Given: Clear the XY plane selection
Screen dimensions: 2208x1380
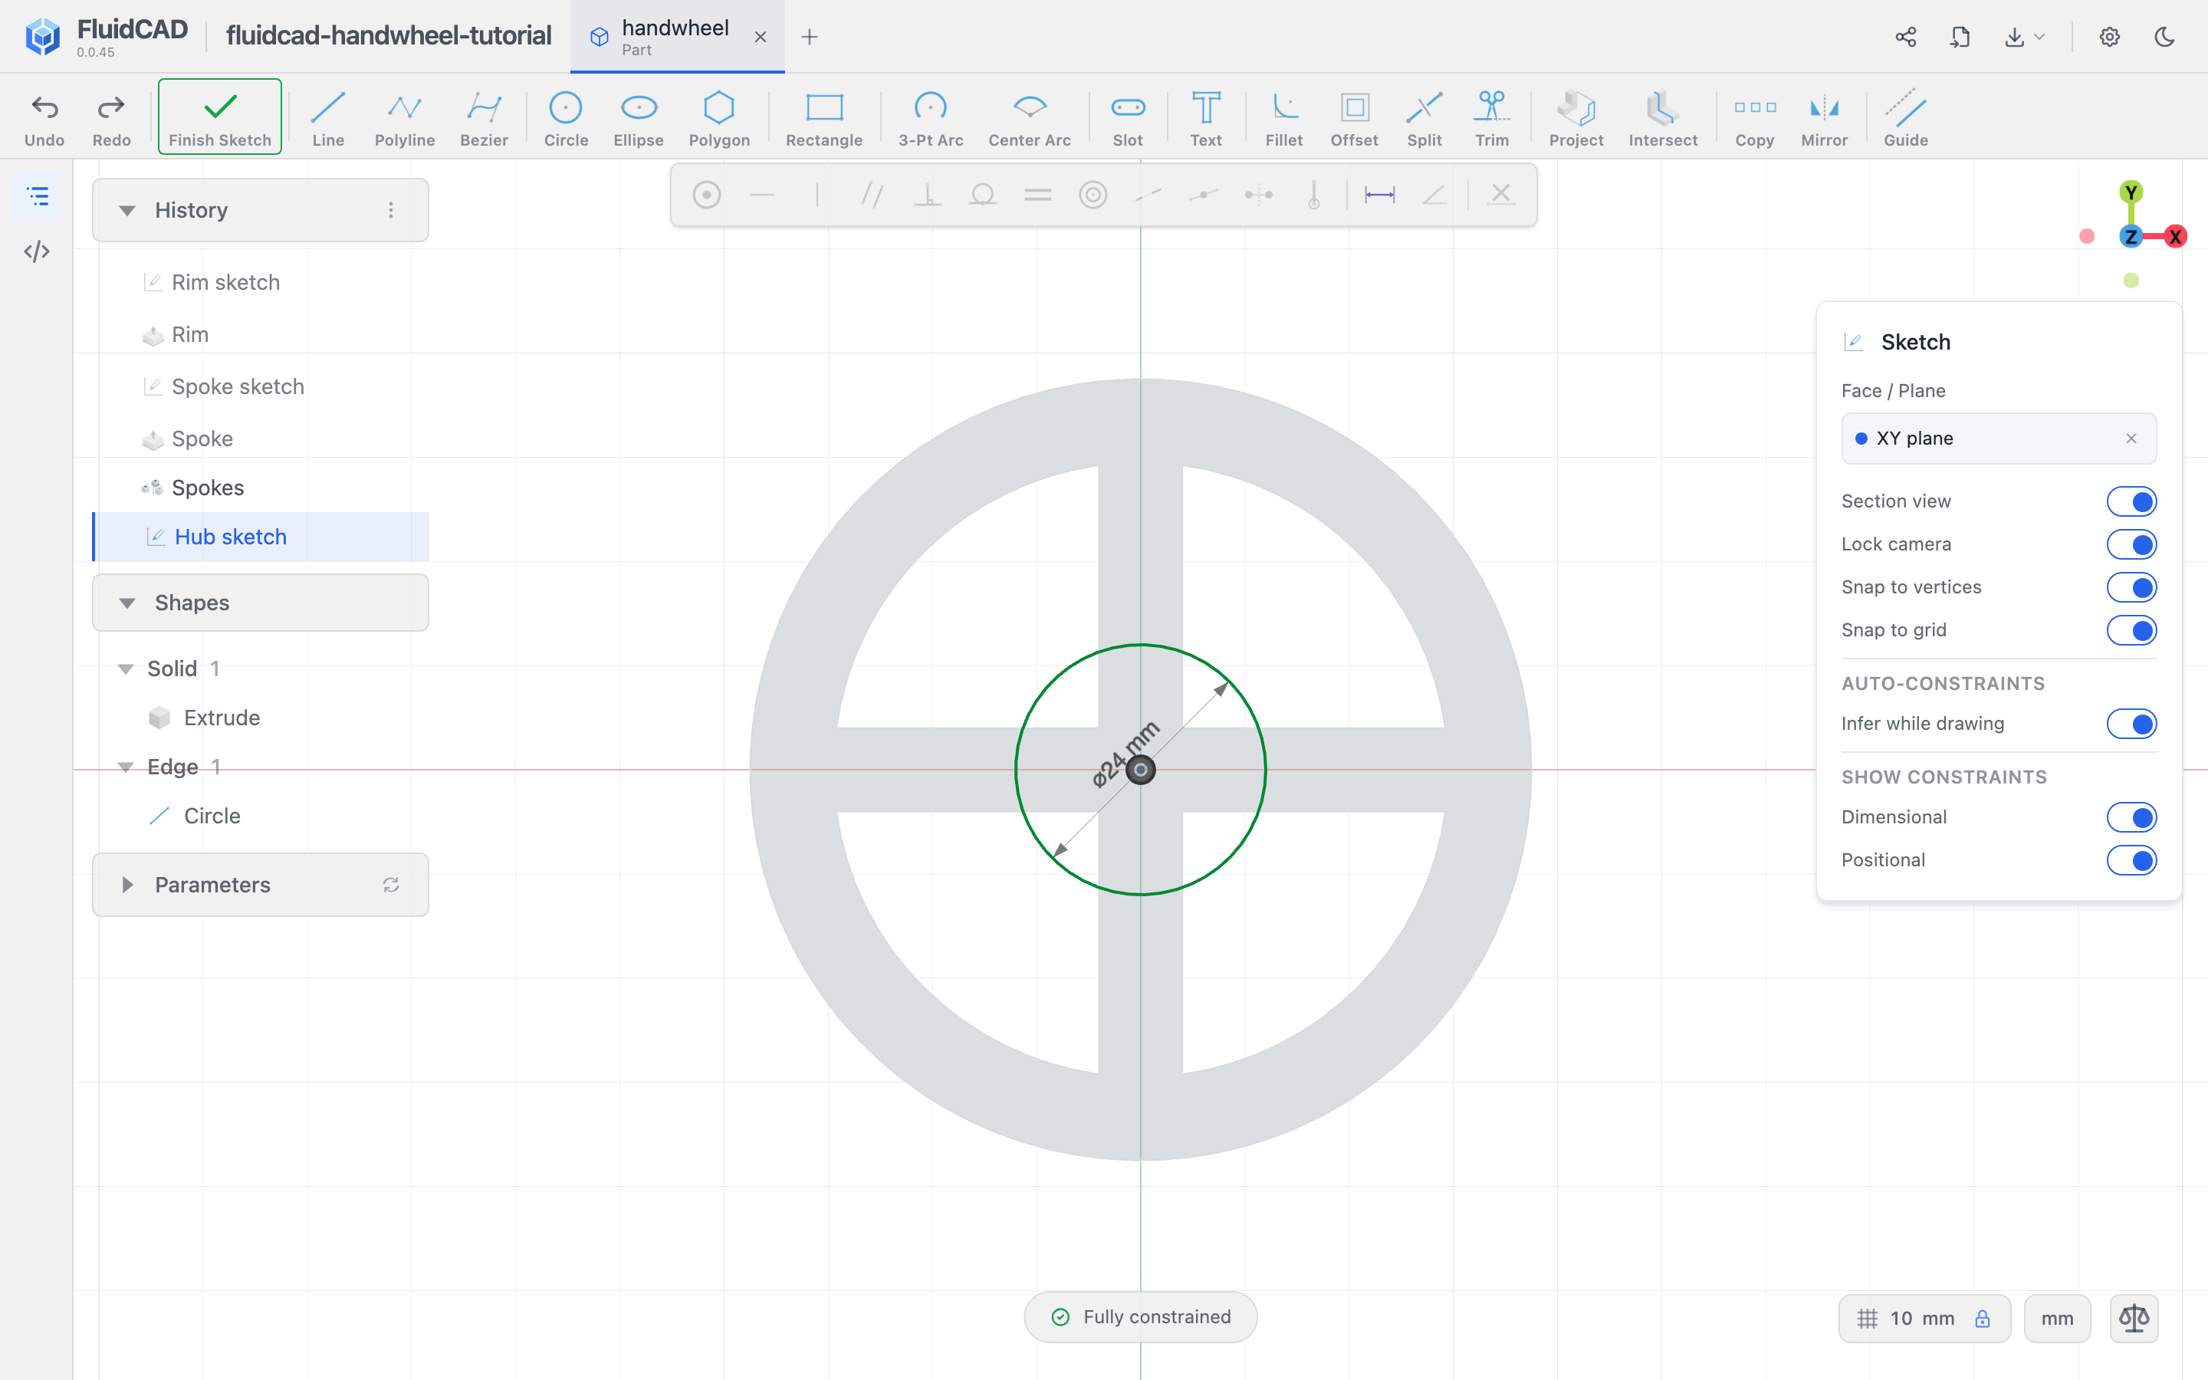Looking at the screenshot, I should tap(2131, 438).
